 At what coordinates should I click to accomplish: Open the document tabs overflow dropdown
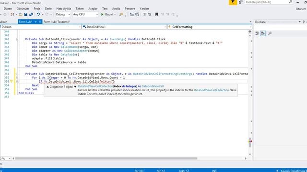(x=250, y=22)
